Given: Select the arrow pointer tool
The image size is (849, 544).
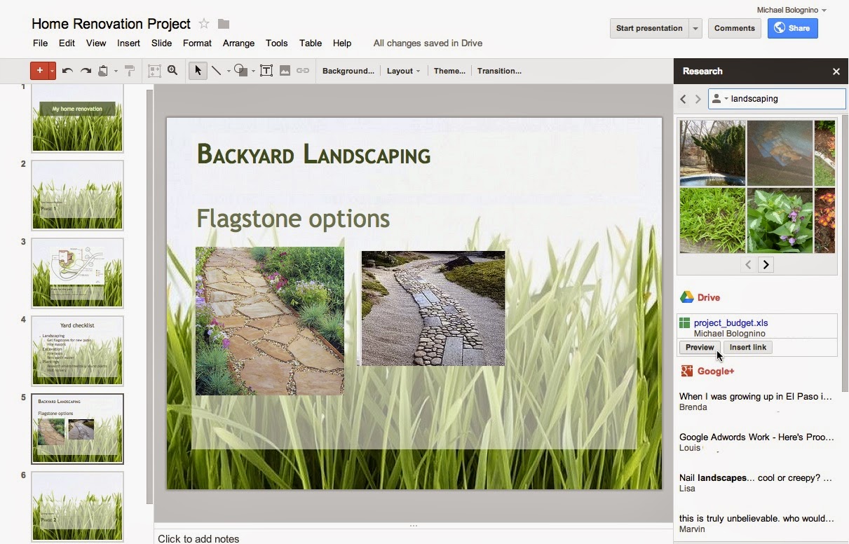Looking at the screenshot, I should click(198, 71).
